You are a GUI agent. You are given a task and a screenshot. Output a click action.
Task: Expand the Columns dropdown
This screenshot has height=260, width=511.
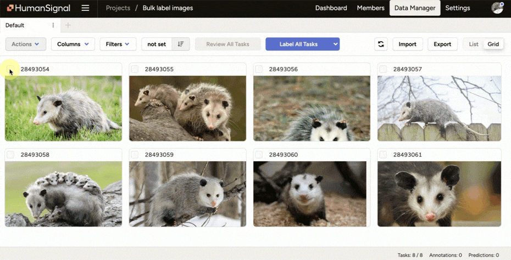tap(73, 44)
